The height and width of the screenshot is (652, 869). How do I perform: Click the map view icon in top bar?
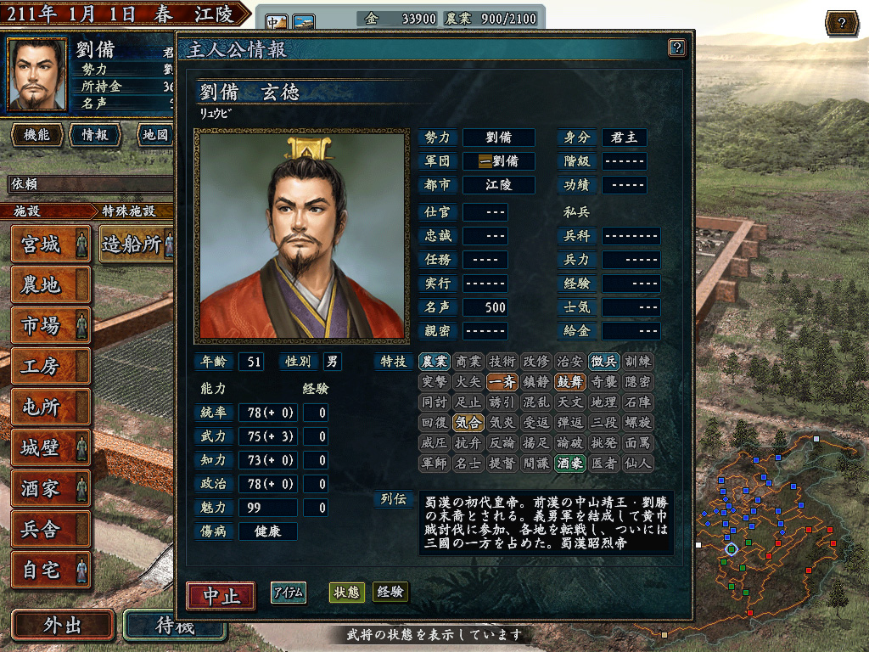(304, 22)
